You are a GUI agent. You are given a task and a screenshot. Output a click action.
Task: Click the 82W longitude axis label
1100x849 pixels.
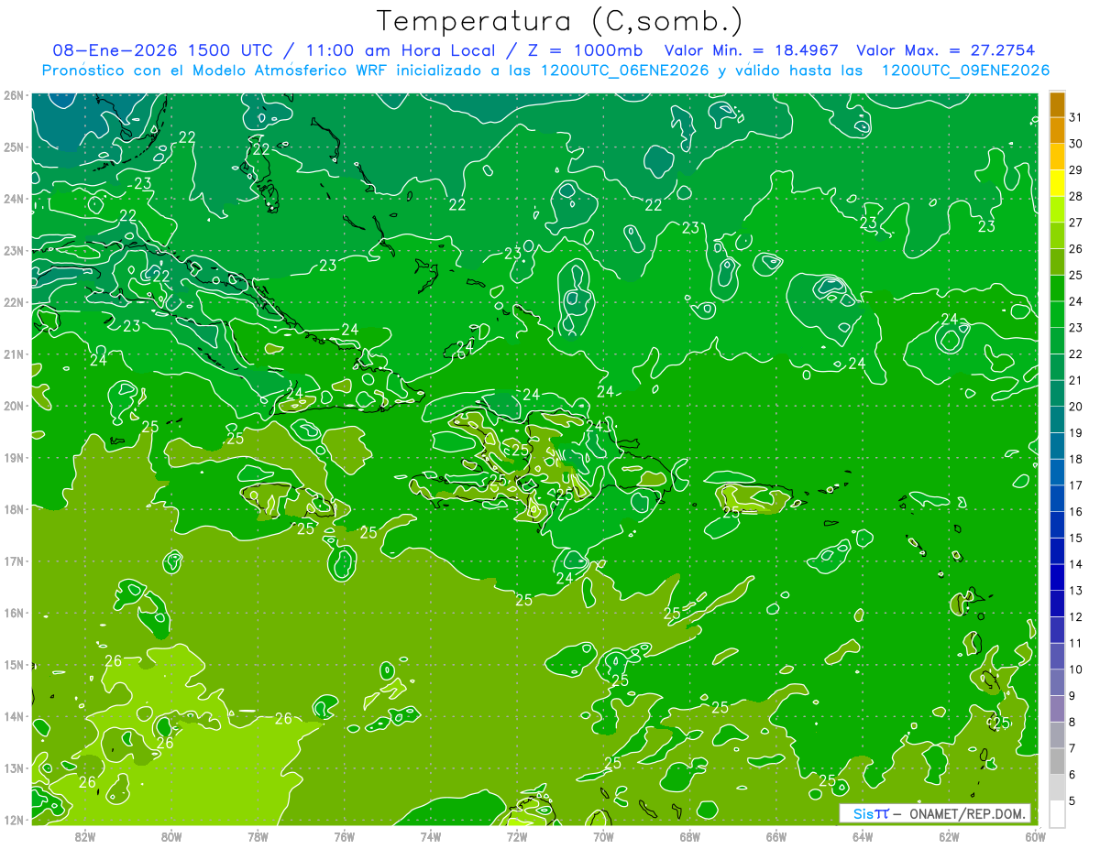(84, 835)
